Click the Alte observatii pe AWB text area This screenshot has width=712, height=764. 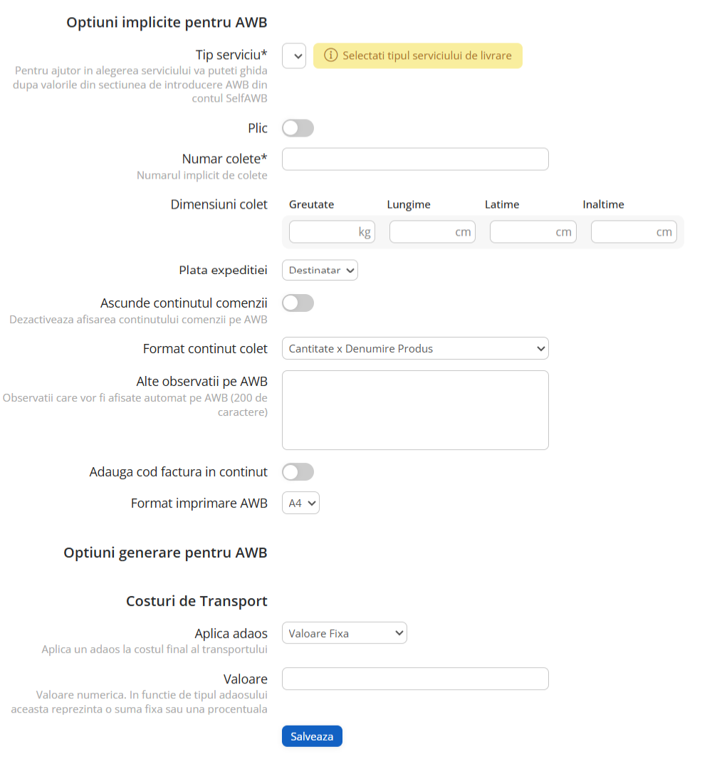(x=415, y=409)
